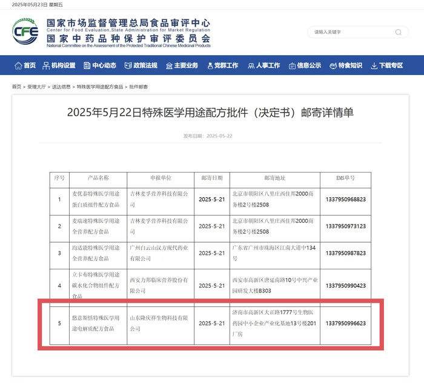Image resolution: width=424 pixels, height=385 pixels.
Task: Click the 申报单位 column header
Action: 161,178
